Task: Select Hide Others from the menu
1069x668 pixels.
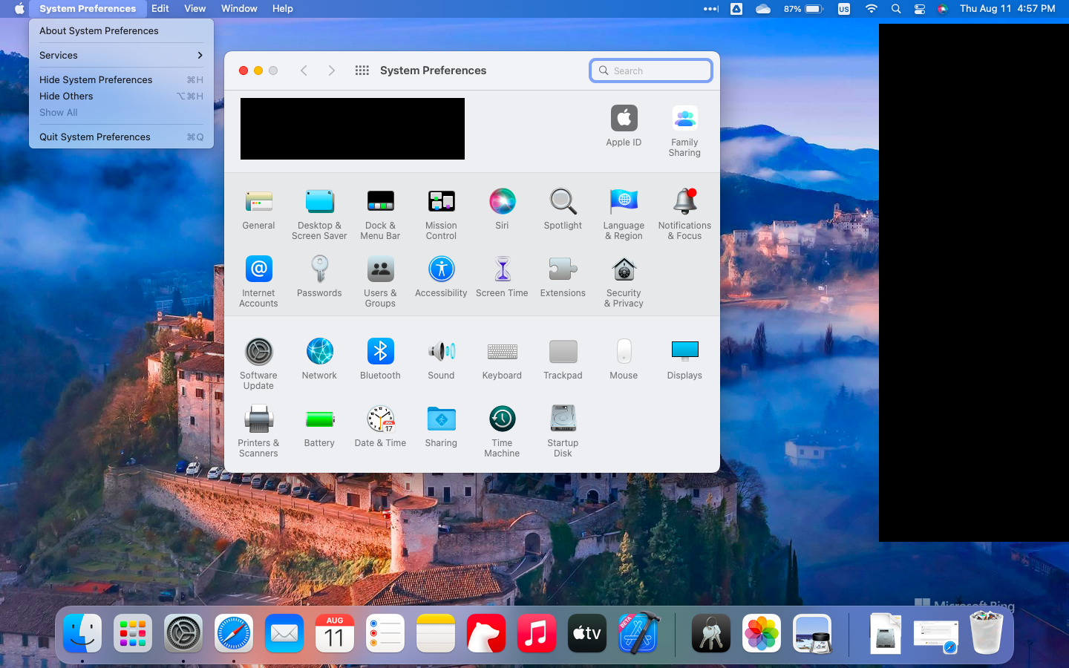Action: (x=66, y=96)
